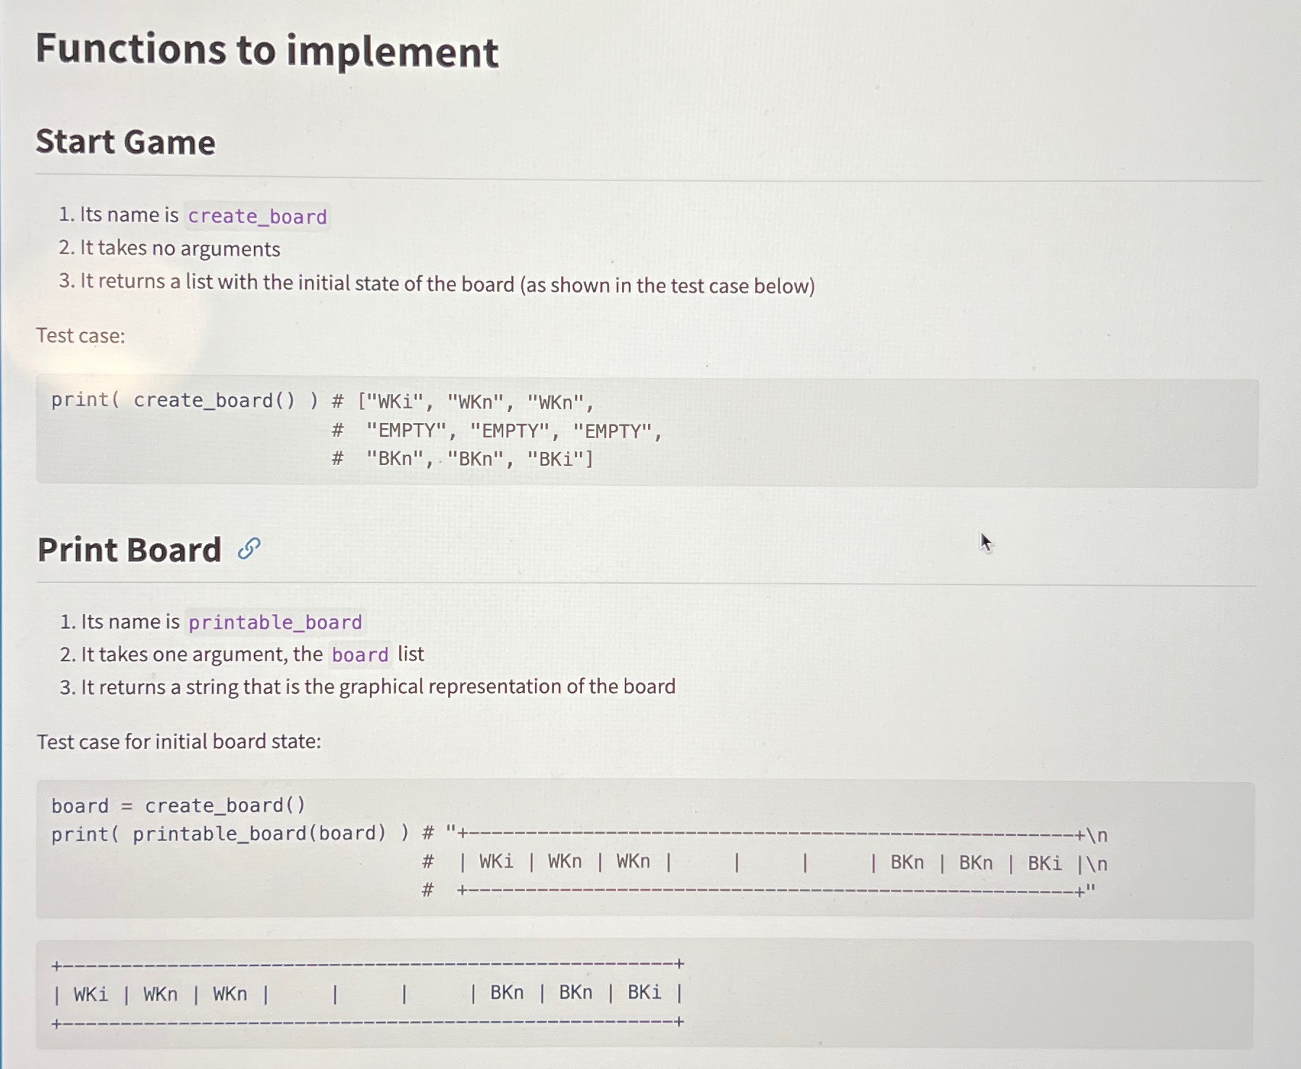
Task: Click the "Functions to implement" heading
Action: point(267,51)
